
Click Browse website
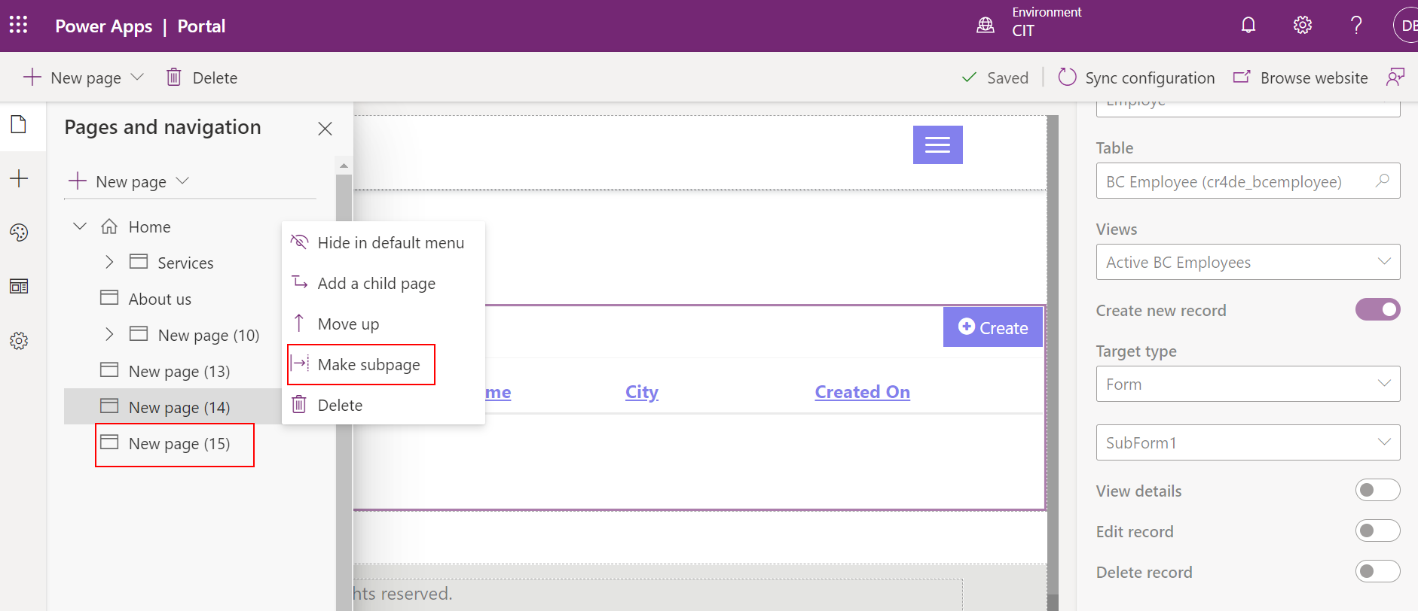1300,78
